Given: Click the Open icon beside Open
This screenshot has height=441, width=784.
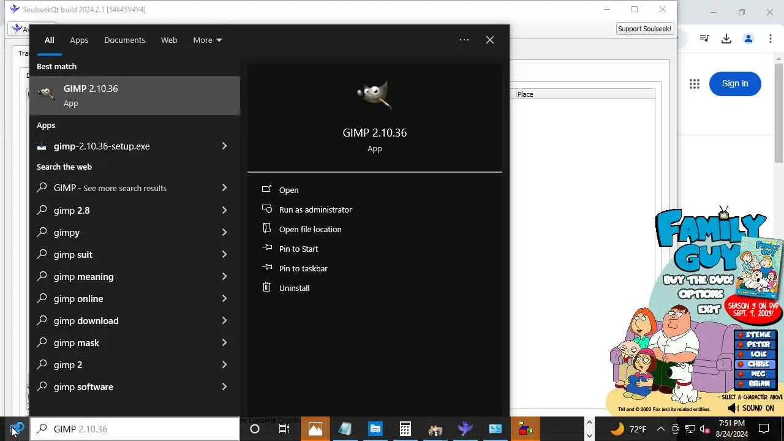Looking at the screenshot, I should coord(266,189).
